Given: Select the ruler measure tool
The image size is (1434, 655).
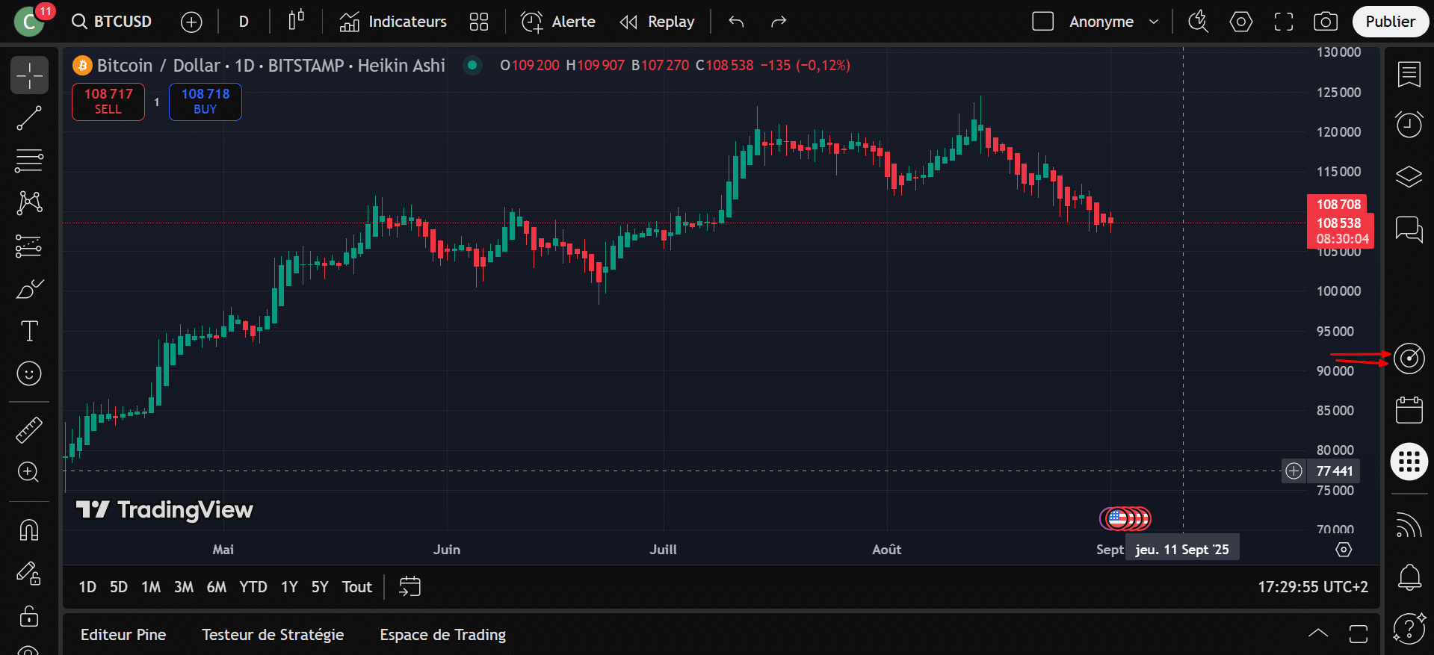Looking at the screenshot, I should coord(29,430).
